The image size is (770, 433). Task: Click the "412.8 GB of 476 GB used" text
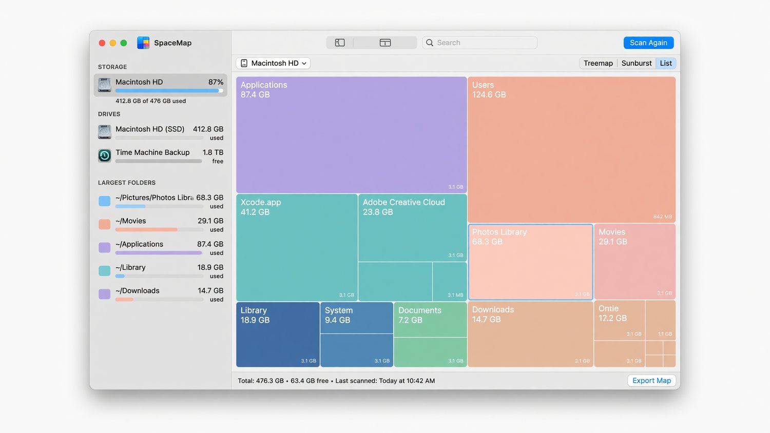coord(150,101)
